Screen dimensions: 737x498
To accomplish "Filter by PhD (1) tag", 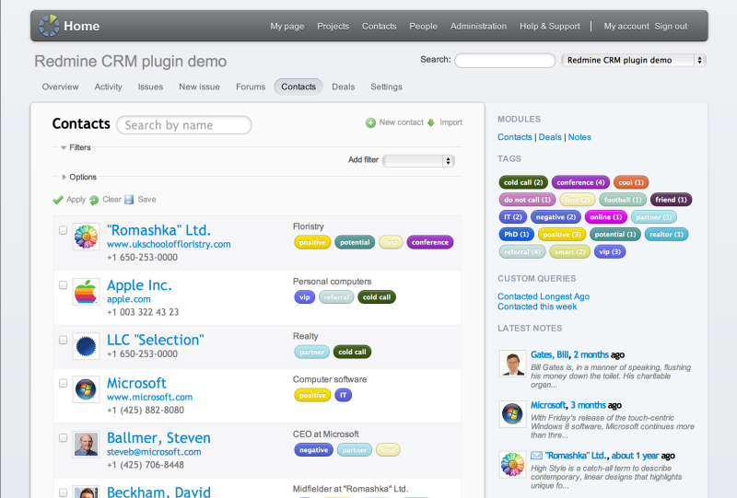I will point(516,235).
